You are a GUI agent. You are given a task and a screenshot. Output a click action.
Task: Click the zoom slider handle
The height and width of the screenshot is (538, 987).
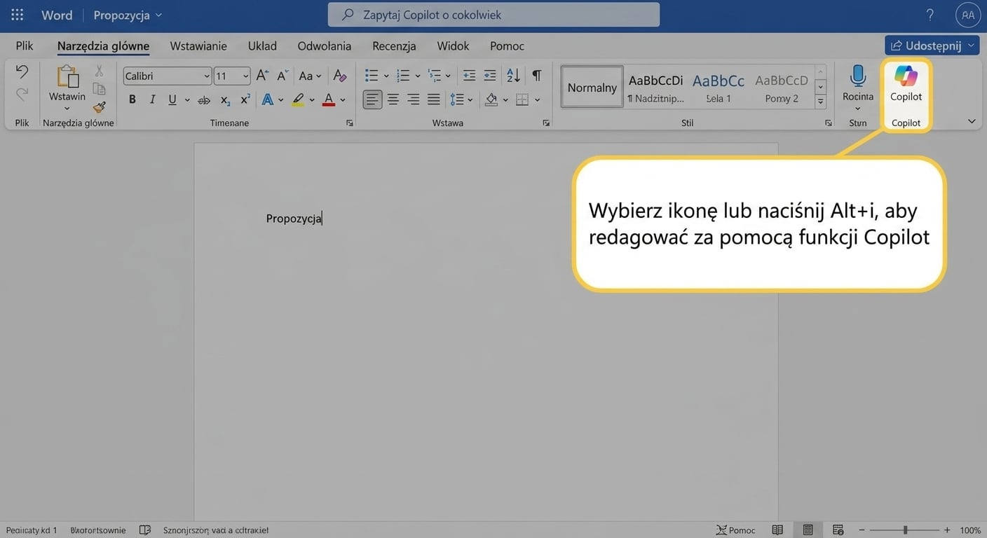click(x=906, y=530)
